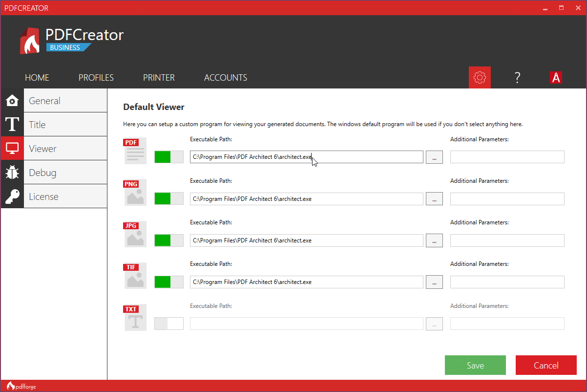Browse for TIF viewer executable
This screenshot has width=587, height=392.
pyautogui.click(x=434, y=282)
